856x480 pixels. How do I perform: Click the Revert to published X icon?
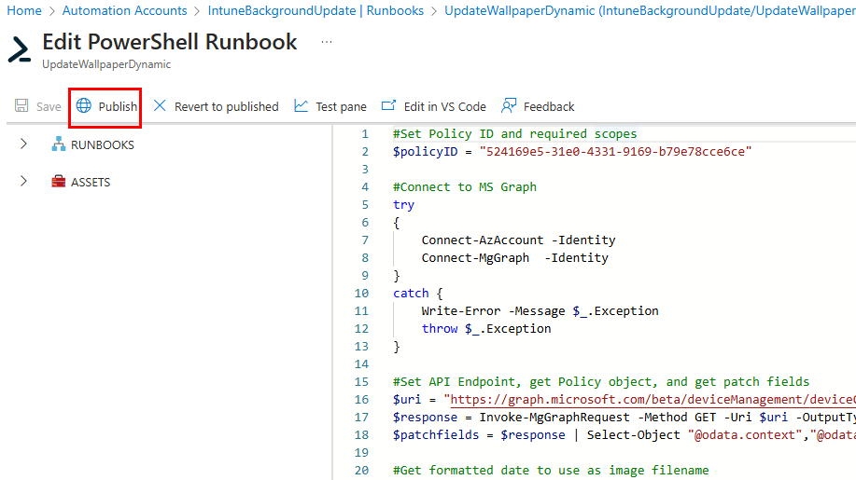(160, 106)
